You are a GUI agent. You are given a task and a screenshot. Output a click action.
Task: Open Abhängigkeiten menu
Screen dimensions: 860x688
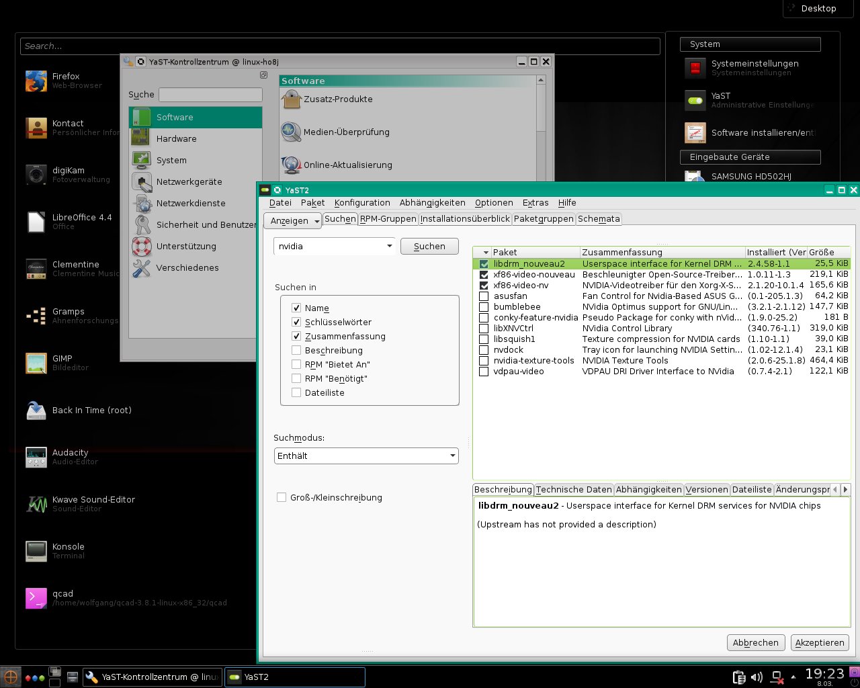(x=432, y=202)
